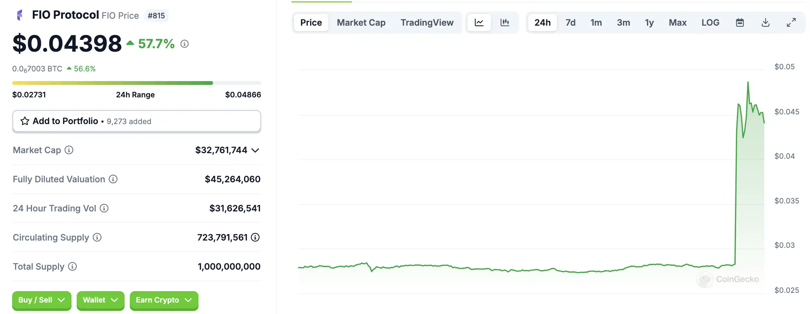Select the 7d time range
This screenshot has height=314, width=810.
click(570, 23)
